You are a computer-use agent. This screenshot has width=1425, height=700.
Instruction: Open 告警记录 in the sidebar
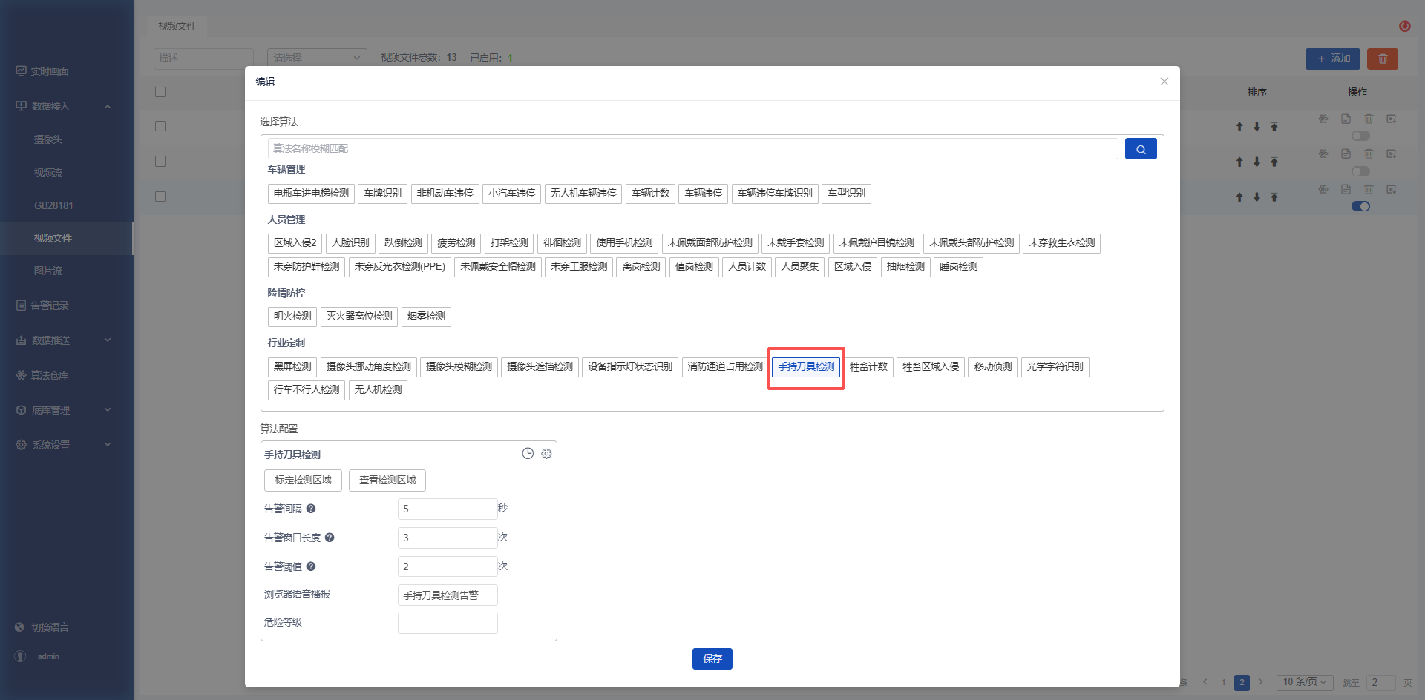[x=50, y=306]
